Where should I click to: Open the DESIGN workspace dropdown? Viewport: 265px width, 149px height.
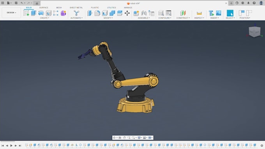click(11, 13)
